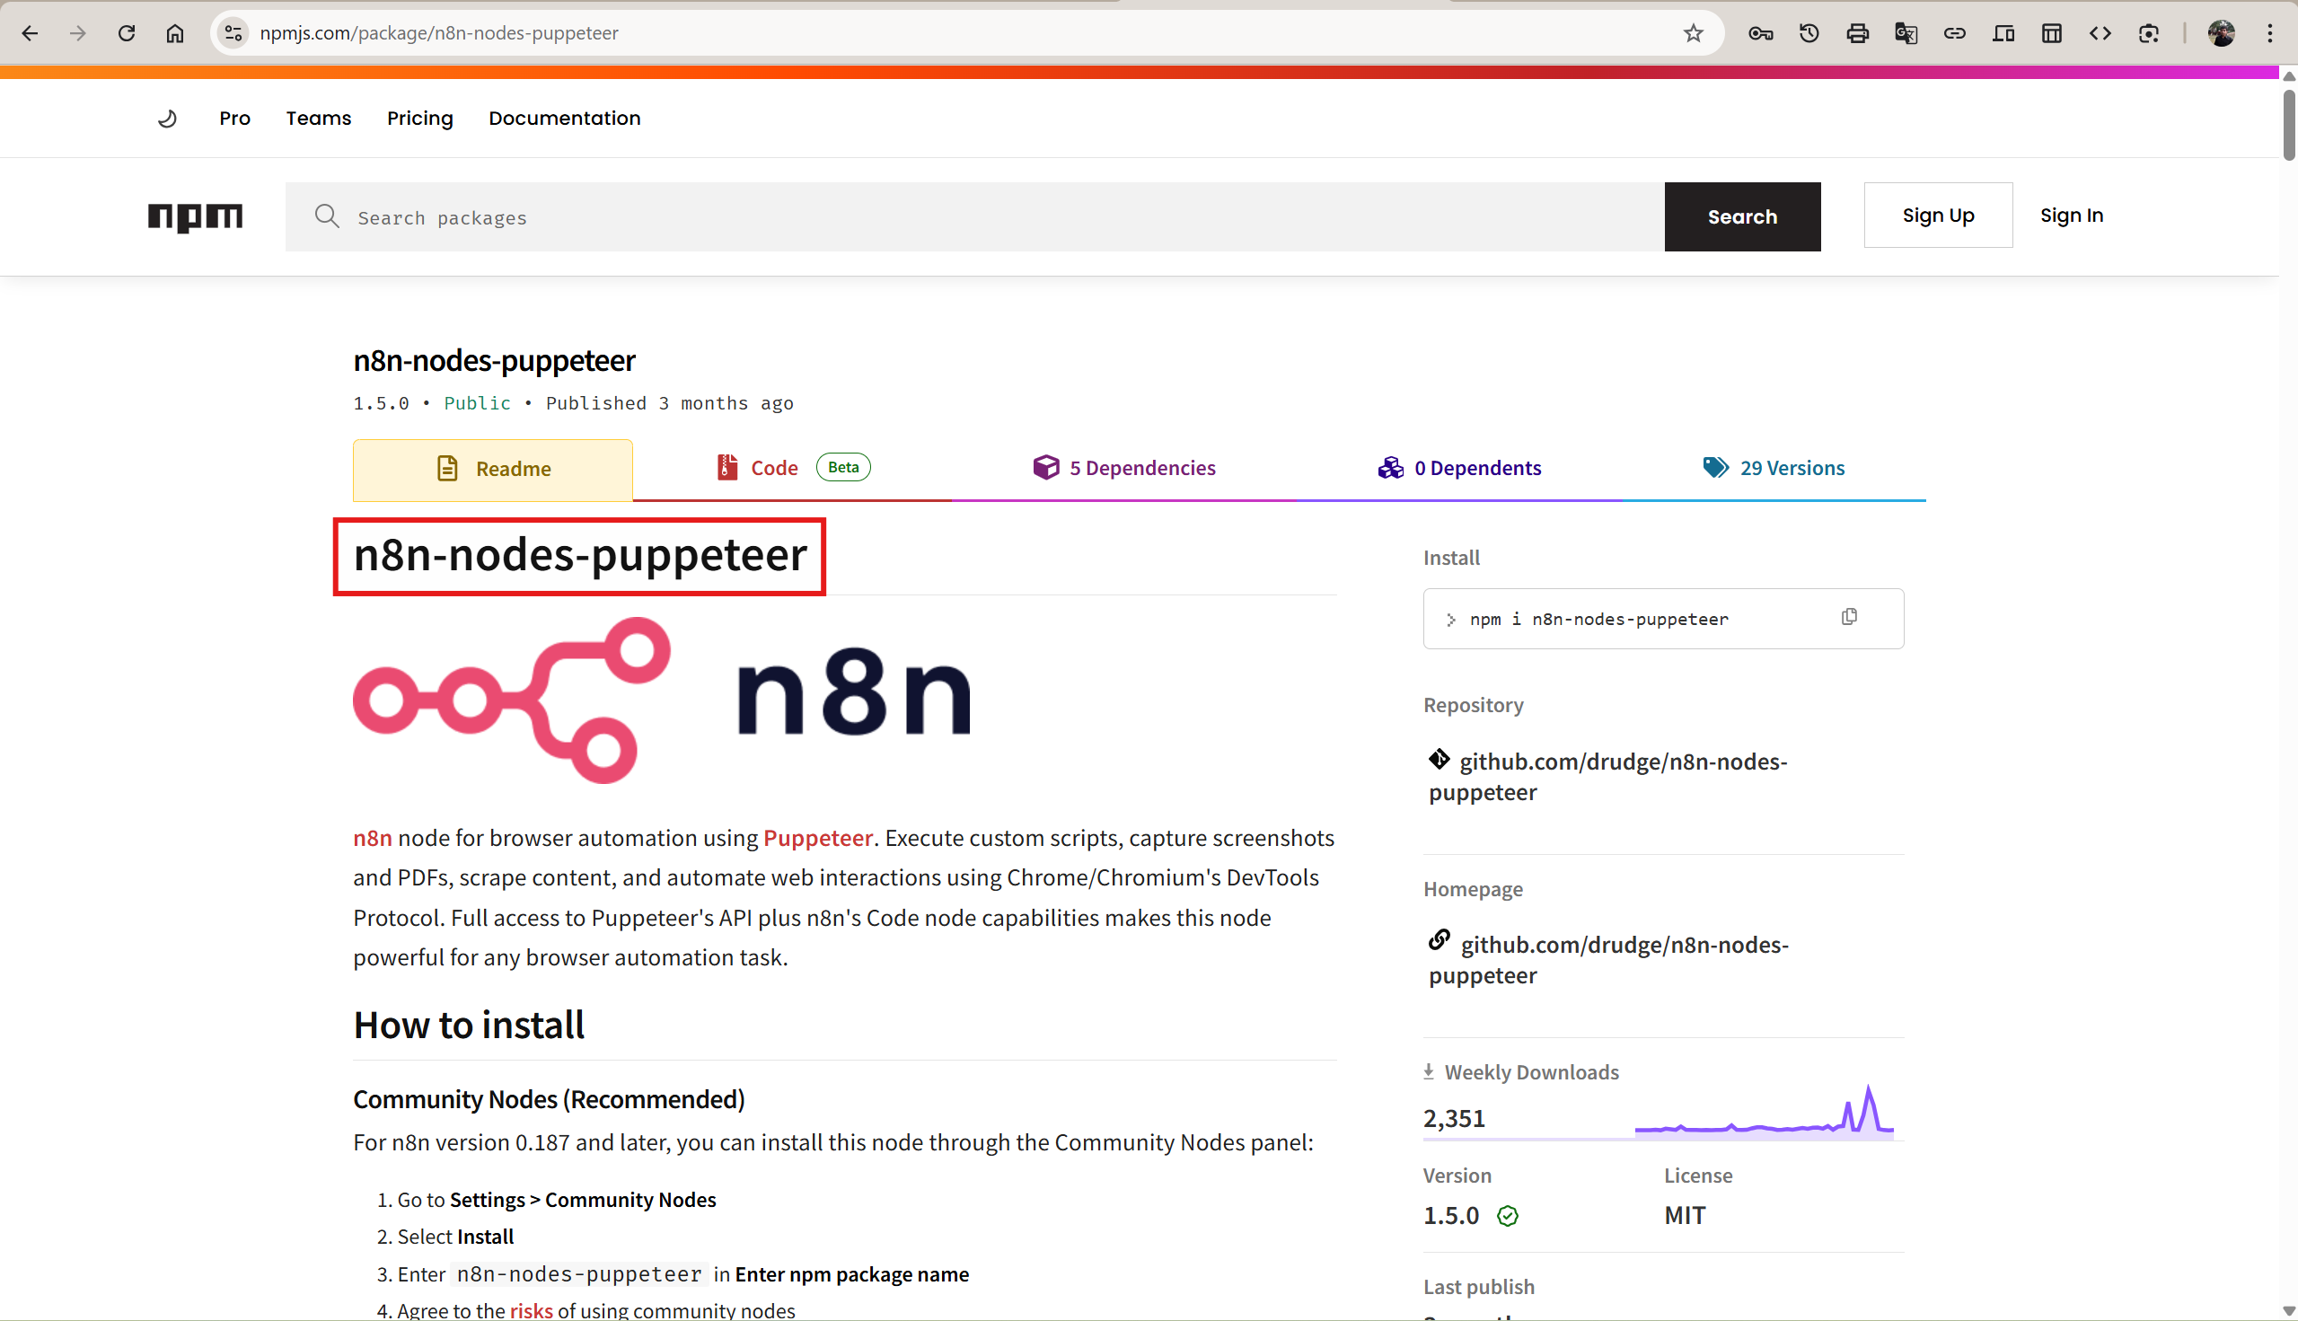Open the responsive devices extension icon
The image size is (2298, 1321).
2003,33
